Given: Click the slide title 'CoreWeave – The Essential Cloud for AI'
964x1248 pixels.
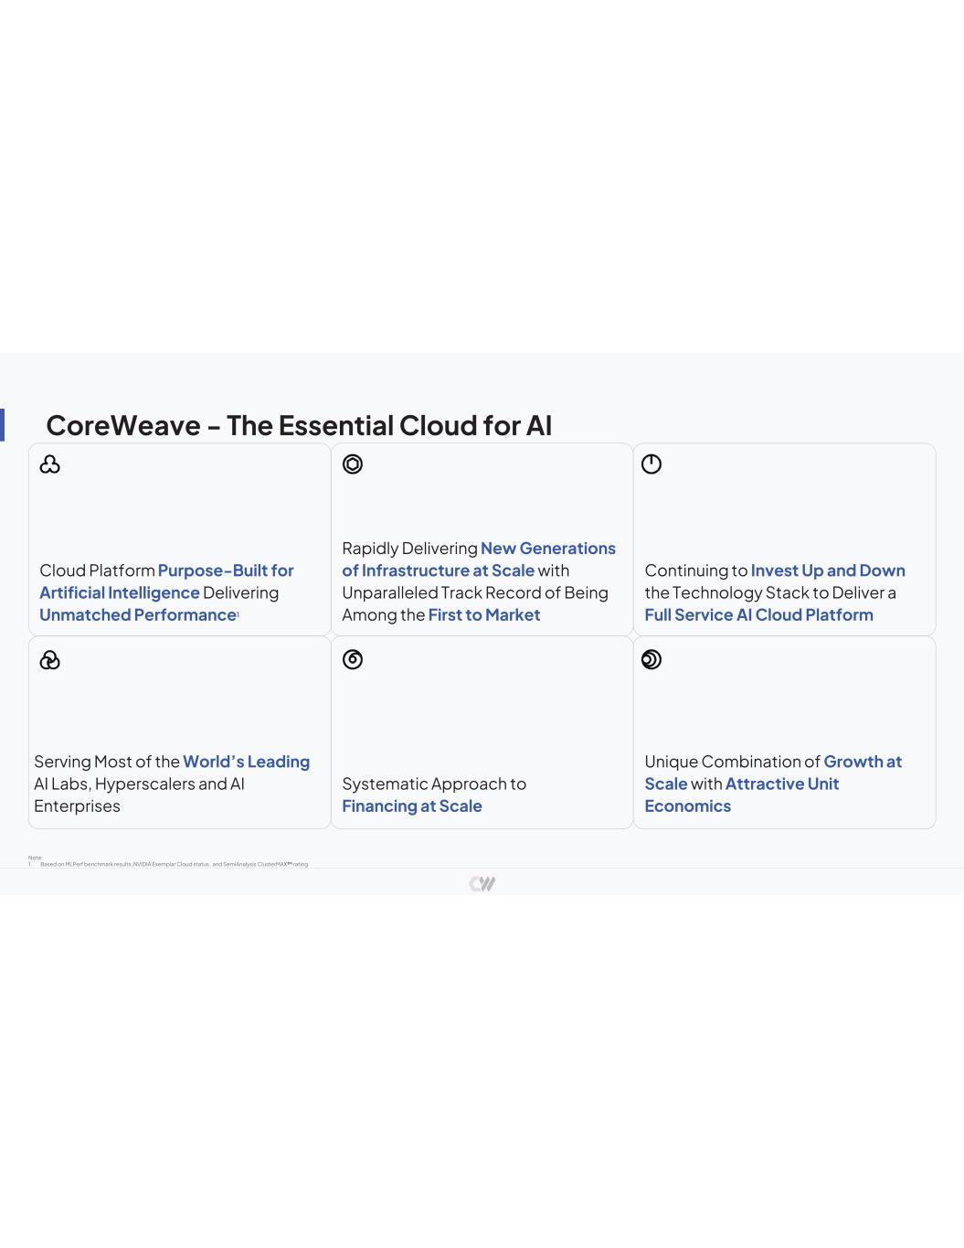Looking at the screenshot, I should point(299,425).
